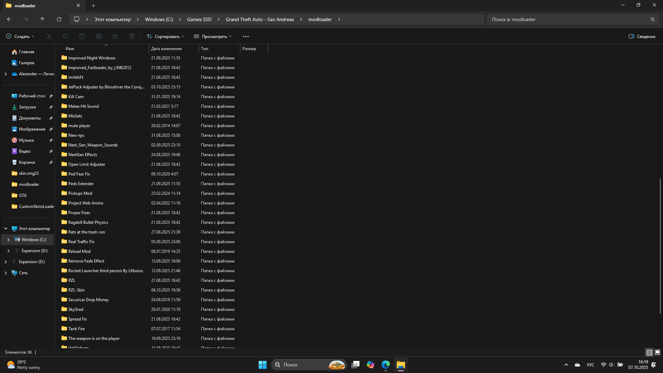This screenshot has height=373, width=663.
Task: Sort by Дата изменения column header
Action: pos(166,49)
